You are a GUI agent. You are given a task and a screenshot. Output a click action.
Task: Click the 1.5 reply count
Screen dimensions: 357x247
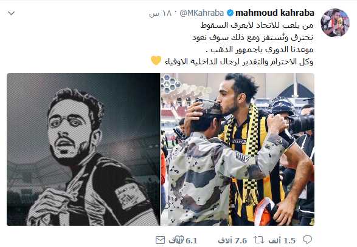[x=282, y=240]
